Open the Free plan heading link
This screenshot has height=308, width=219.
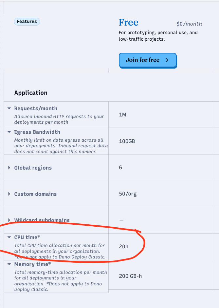tap(128, 22)
